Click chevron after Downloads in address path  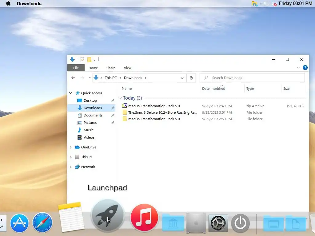coord(146,78)
